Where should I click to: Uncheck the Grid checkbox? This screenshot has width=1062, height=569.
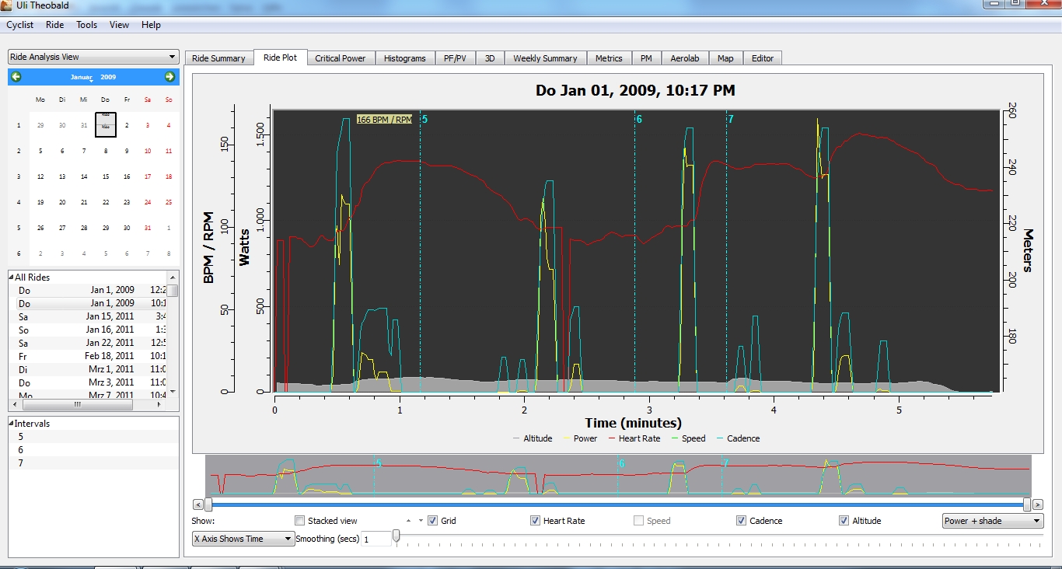pyautogui.click(x=433, y=521)
